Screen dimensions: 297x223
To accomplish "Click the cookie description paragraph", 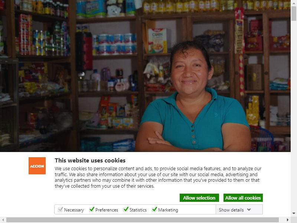I will pos(158,177).
